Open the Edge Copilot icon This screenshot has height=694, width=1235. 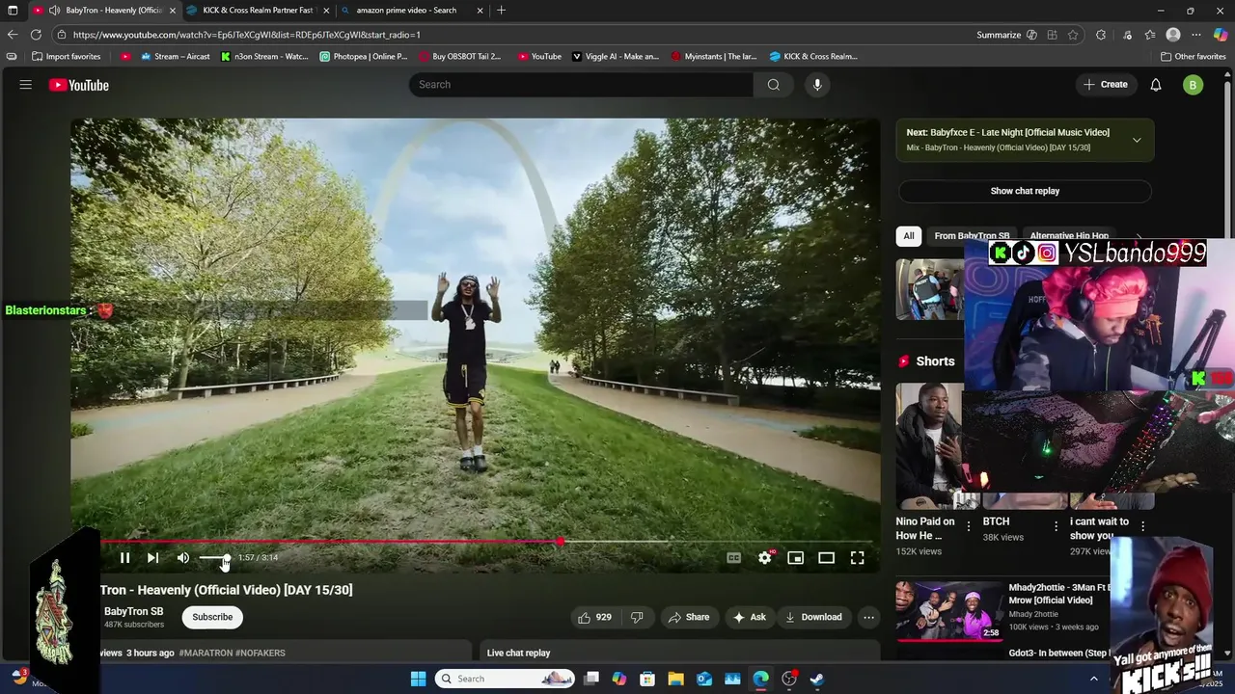1221,35
